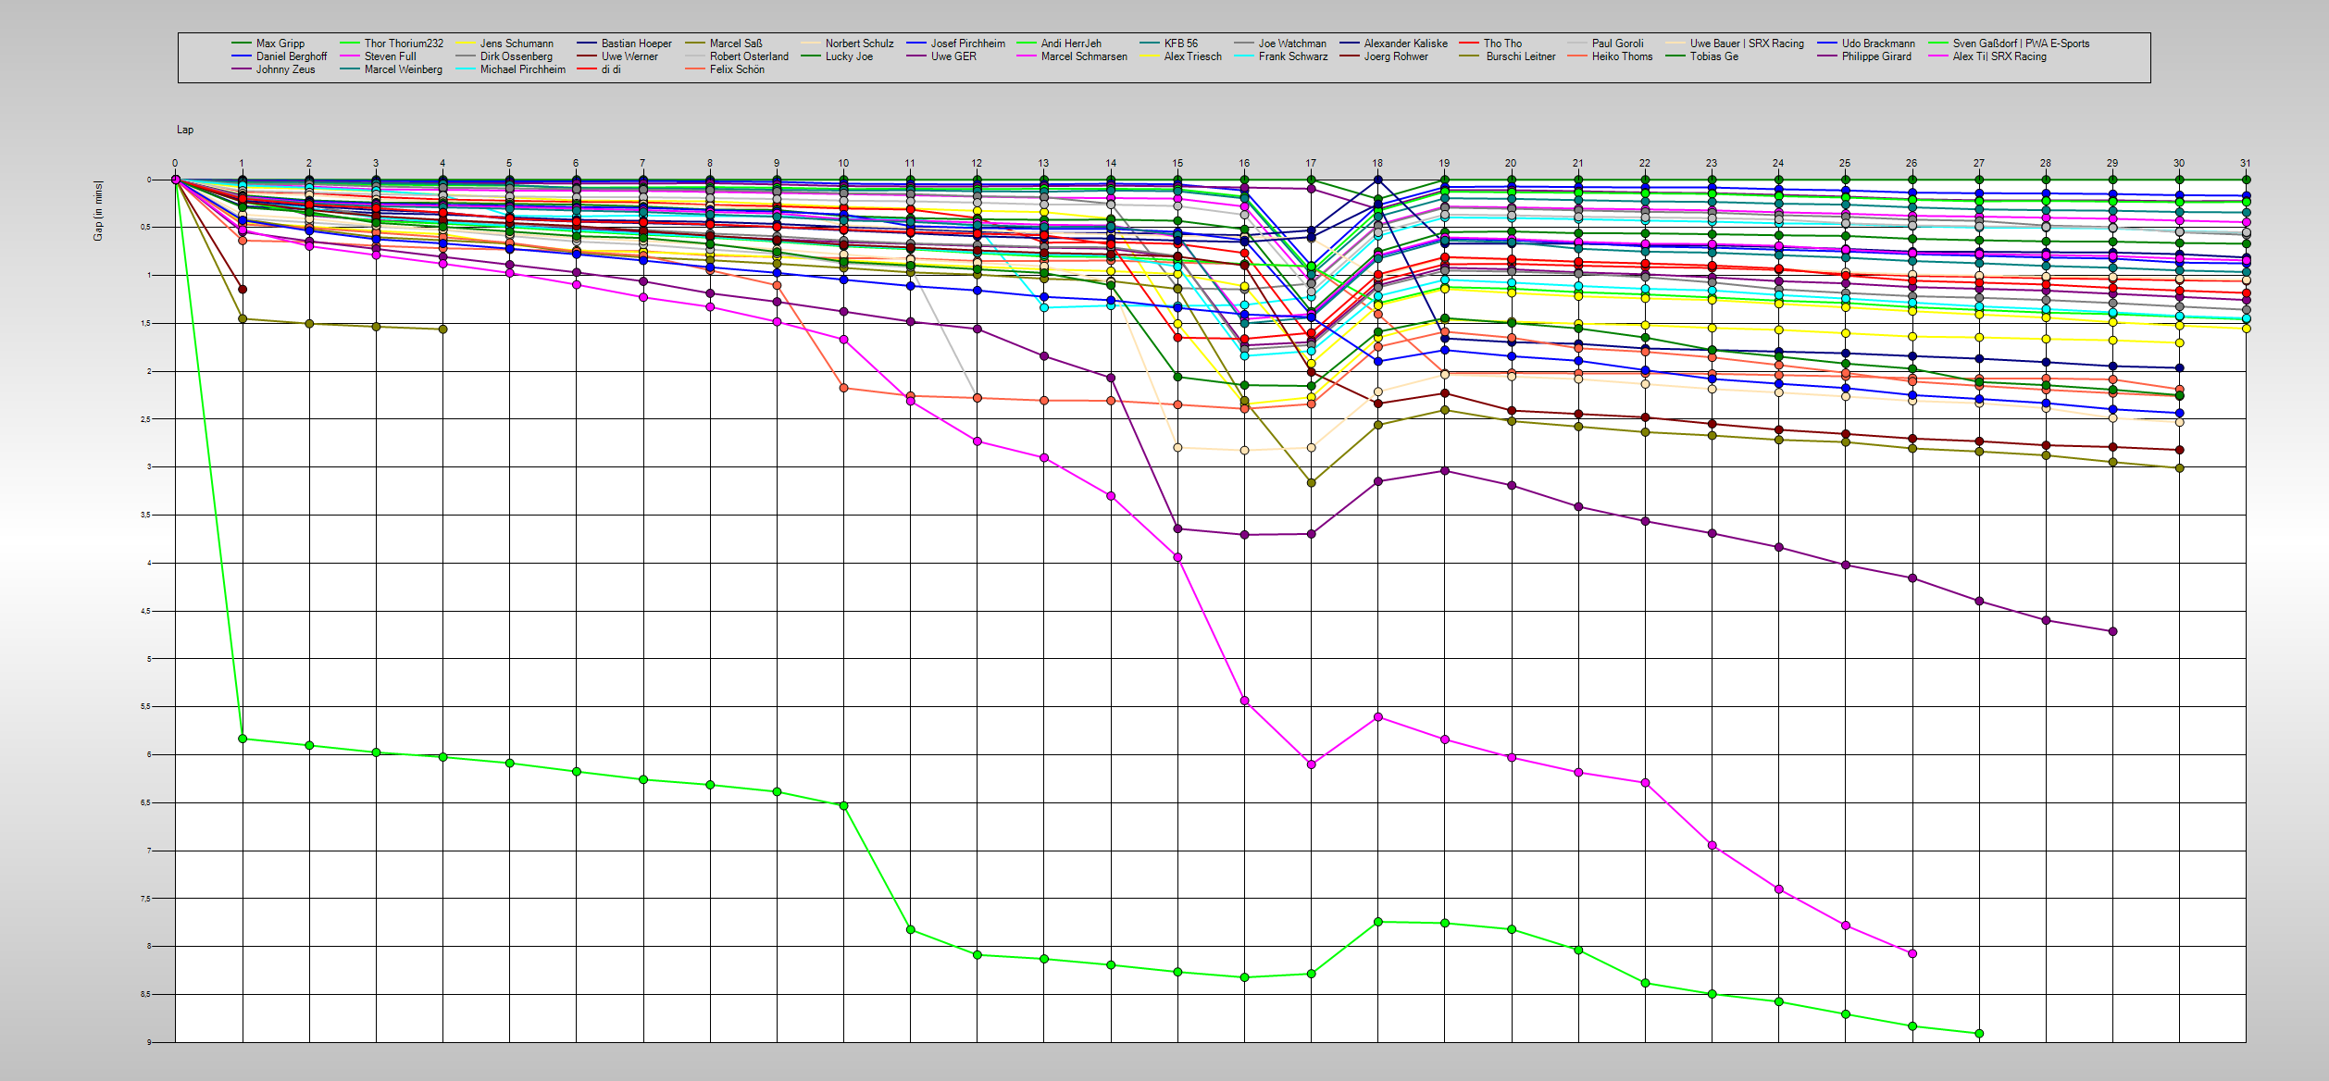Screen dimensions: 2329x1081
Task: Click the last point of the magenta line at lap 26
Action: tap(1912, 953)
